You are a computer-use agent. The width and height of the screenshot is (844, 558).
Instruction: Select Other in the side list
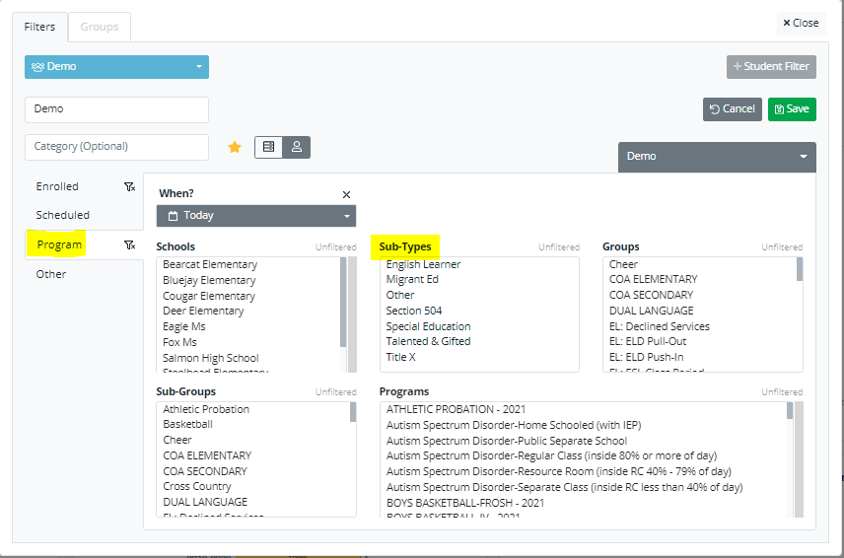[51, 274]
